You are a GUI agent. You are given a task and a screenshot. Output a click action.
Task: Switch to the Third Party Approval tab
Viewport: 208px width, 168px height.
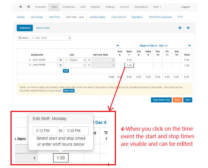(160, 17)
